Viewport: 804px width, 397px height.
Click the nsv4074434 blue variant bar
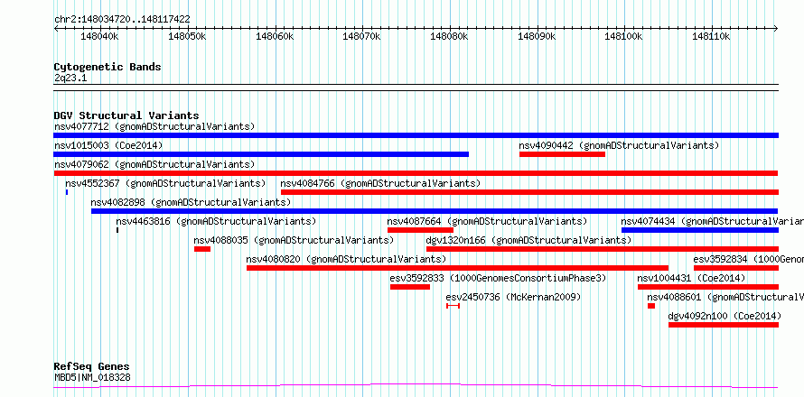[x=700, y=230]
